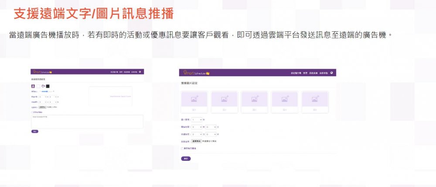Viewport: 436px width, 187px height.
Task: Tick the checkbox above the message text area
Action: (x=32, y=112)
